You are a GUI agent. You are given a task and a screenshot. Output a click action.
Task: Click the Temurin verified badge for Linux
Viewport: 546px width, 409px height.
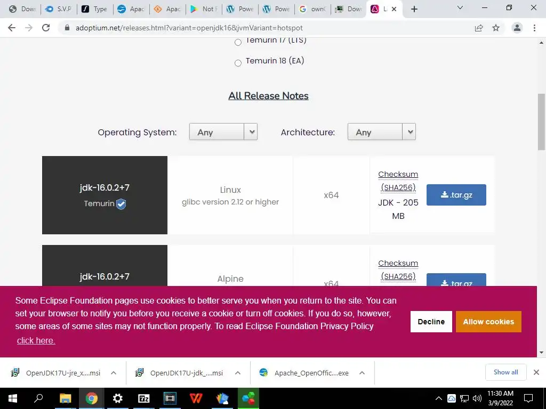click(121, 204)
